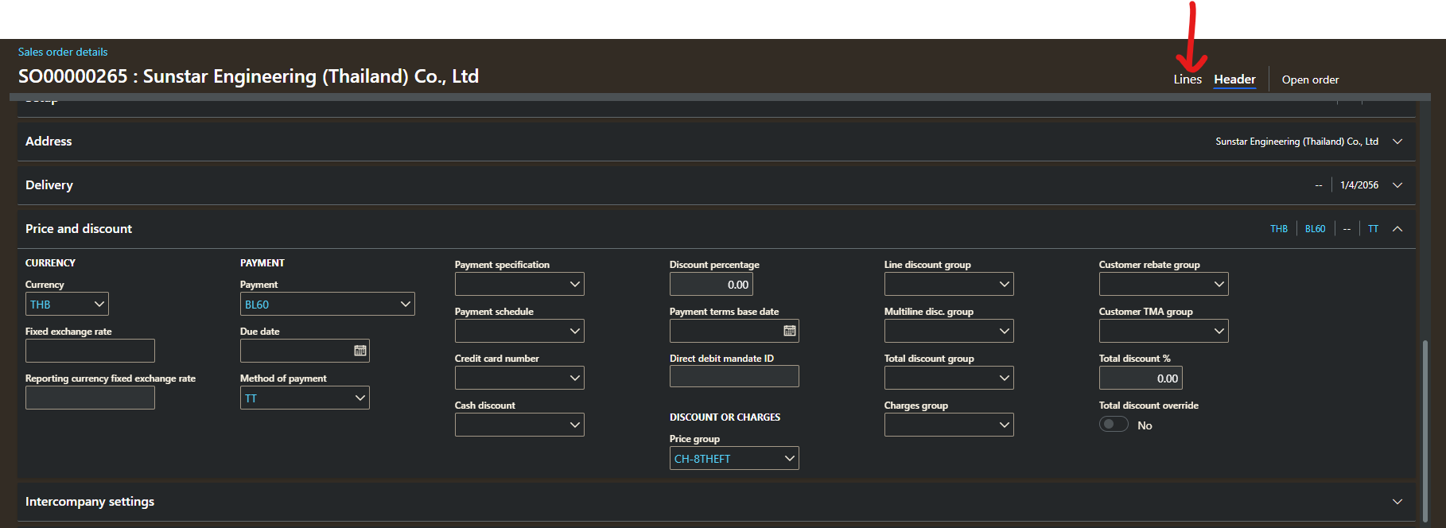Collapse the Price and discount section

[1397, 229]
